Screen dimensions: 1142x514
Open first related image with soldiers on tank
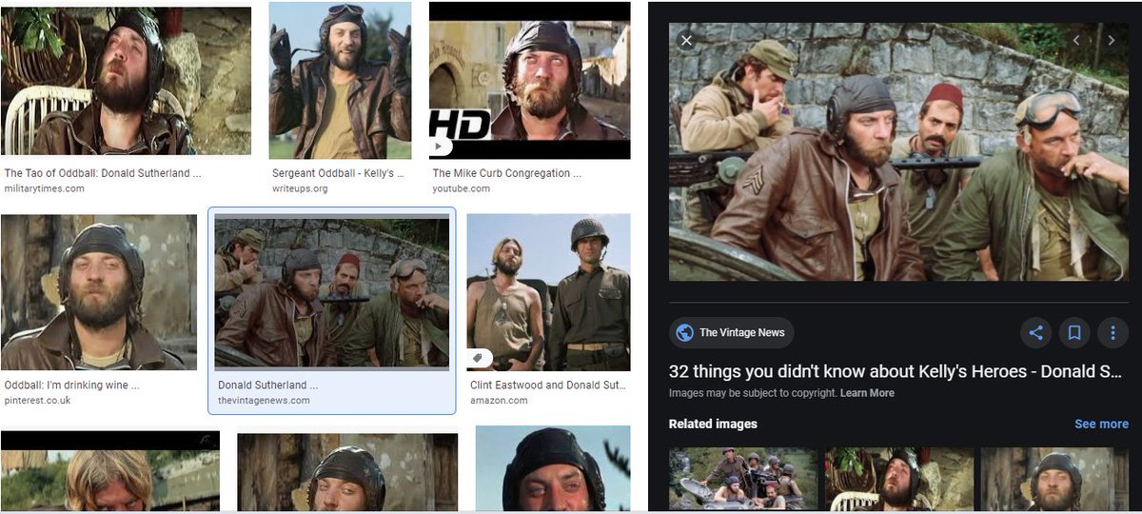tap(742, 479)
